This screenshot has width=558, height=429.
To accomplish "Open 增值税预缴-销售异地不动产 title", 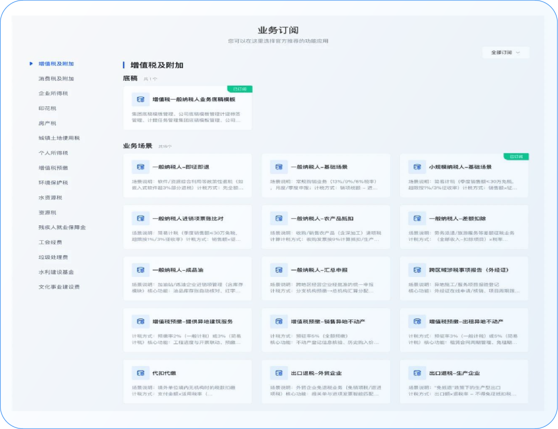I will (328, 321).
